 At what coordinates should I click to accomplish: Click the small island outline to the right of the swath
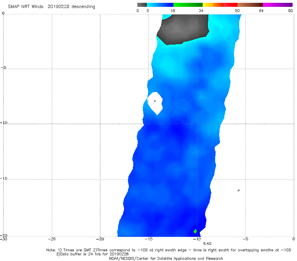tap(238, 190)
